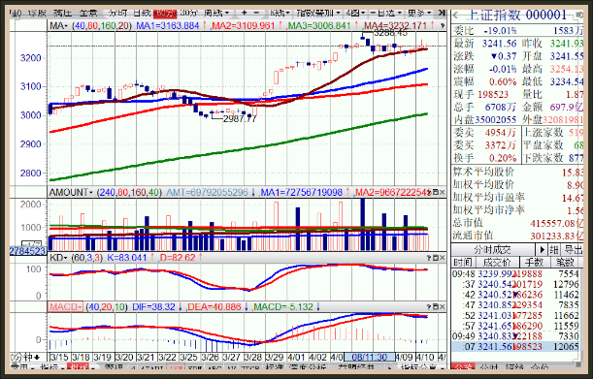Click the 2784523 value box on the left axis
Screen dimensions: 593x379
click(28, 251)
